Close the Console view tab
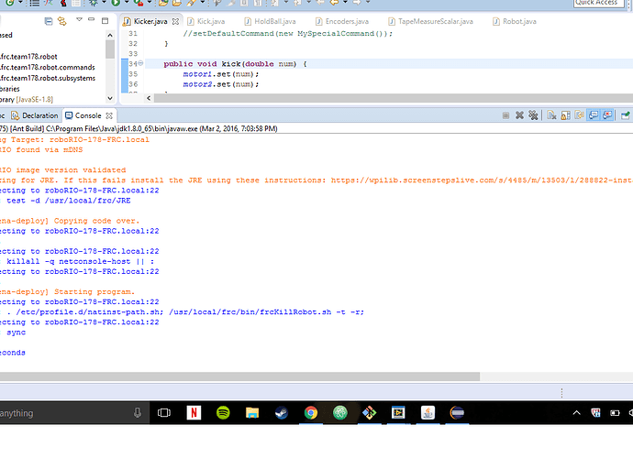 (109, 115)
